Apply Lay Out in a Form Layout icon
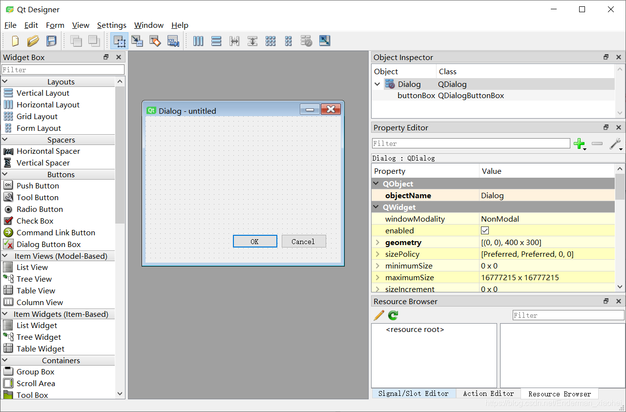Image resolution: width=626 pixels, height=412 pixels. (289, 41)
